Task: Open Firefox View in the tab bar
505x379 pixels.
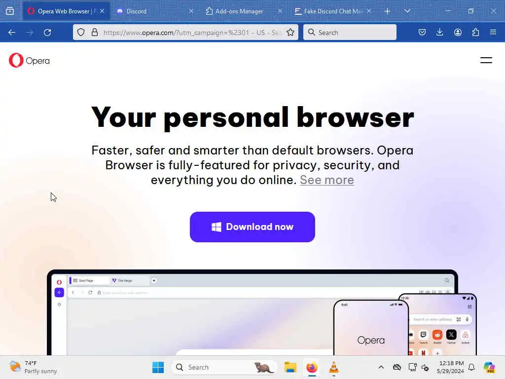Action: (x=10, y=11)
